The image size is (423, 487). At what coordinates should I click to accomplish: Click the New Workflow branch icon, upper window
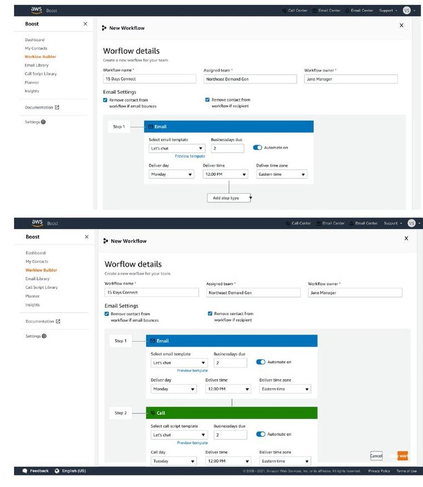104,28
